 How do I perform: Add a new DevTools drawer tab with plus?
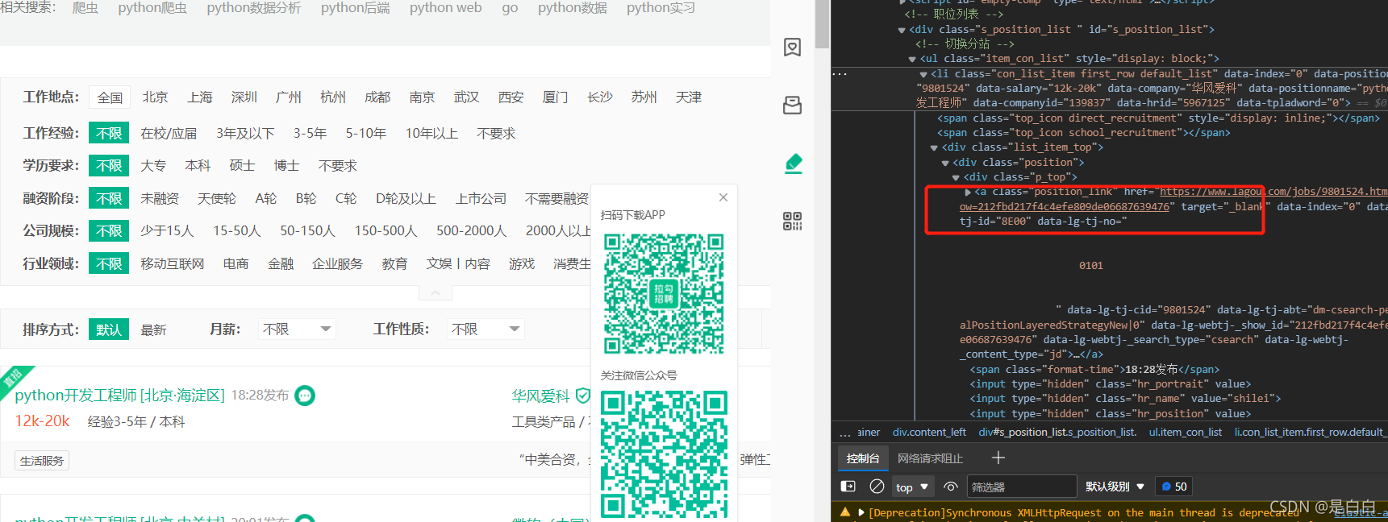coord(998,458)
